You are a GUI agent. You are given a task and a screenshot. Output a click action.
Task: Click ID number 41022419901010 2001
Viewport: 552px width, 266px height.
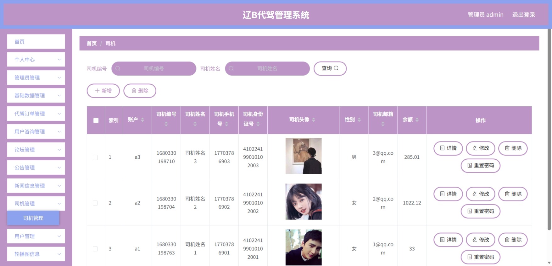(x=253, y=249)
